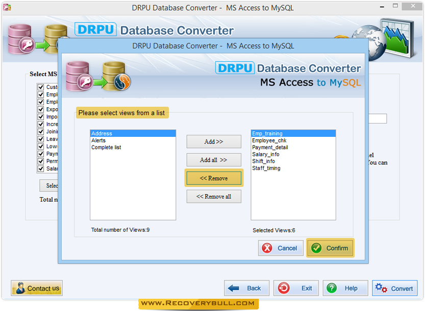This screenshot has height=311, width=425.
Task: Select Staff_timing in the selected views
Action: coord(293,168)
